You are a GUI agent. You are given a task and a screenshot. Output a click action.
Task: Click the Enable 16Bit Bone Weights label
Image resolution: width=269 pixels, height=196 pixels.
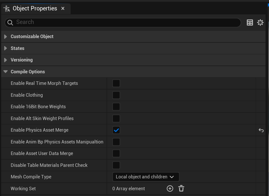(38, 107)
